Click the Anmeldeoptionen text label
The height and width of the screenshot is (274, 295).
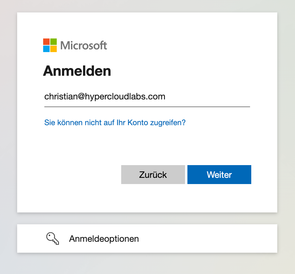[x=104, y=239]
